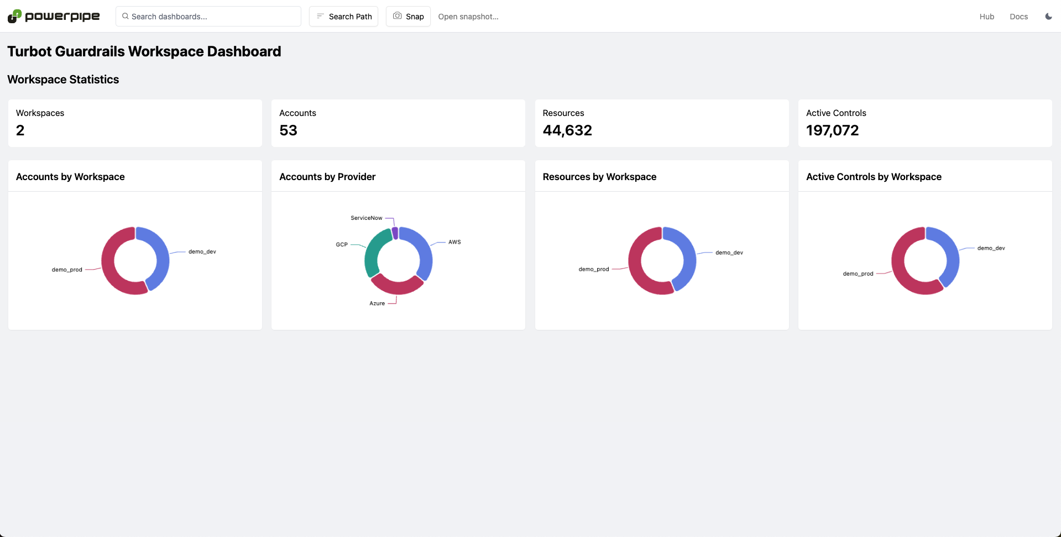Click the AWS chart label
Image resolution: width=1061 pixels, height=537 pixels.
[454, 242]
